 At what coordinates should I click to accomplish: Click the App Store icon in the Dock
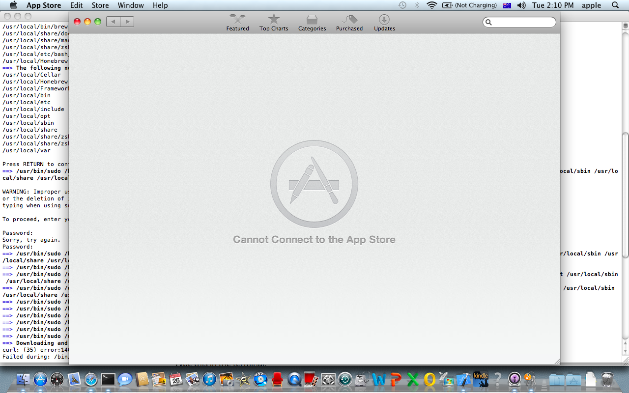(40, 379)
